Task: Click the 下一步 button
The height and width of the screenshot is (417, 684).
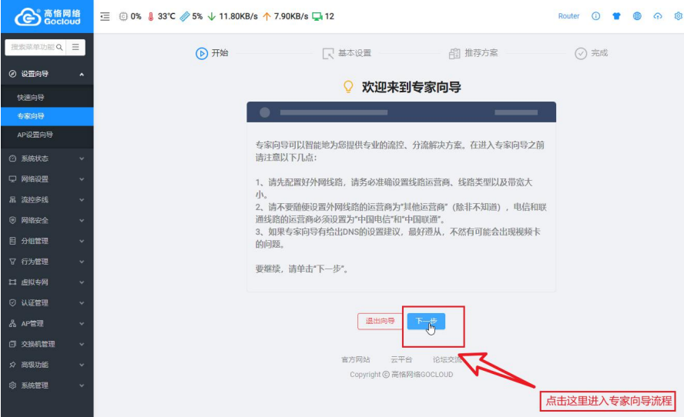Action: (426, 322)
